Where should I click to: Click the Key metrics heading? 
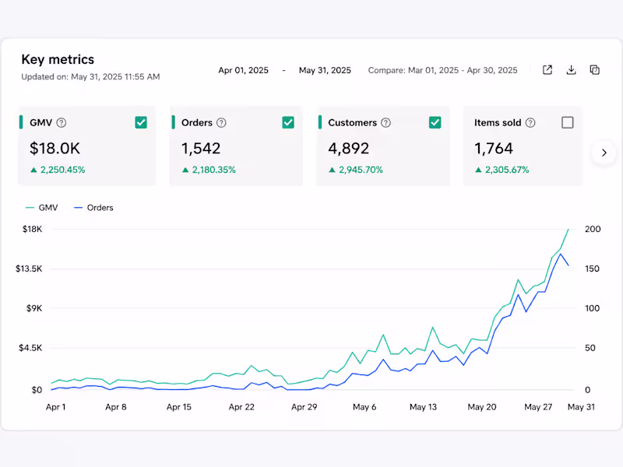coord(58,60)
